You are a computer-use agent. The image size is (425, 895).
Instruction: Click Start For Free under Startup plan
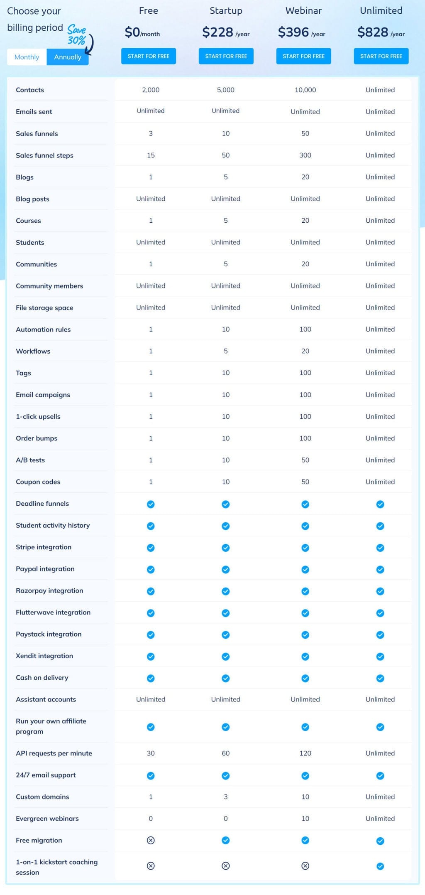[226, 56]
